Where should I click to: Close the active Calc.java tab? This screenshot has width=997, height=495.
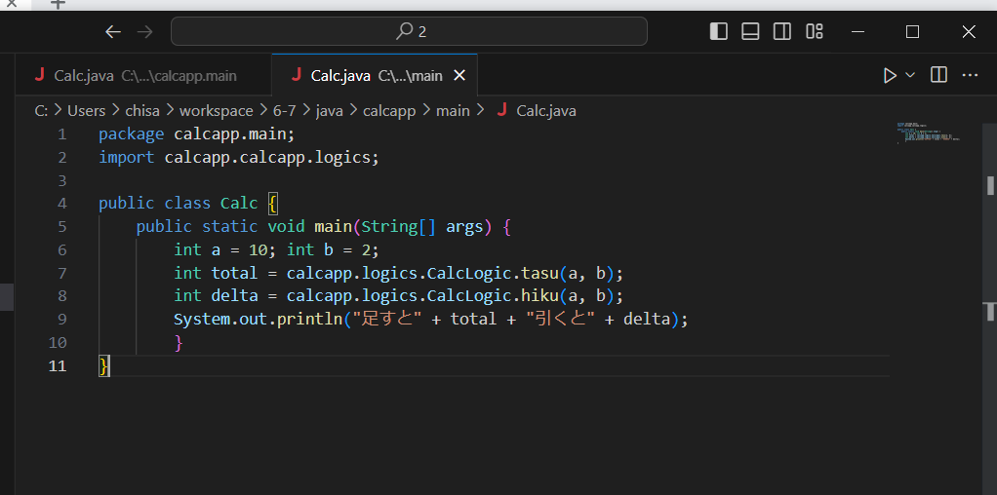tap(460, 75)
